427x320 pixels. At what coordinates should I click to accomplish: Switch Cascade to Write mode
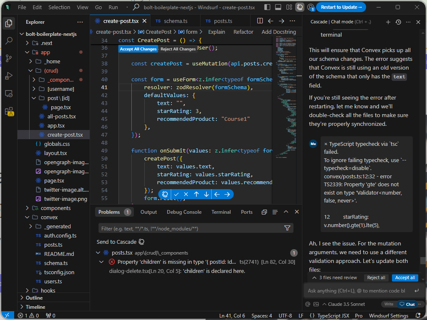click(389, 304)
